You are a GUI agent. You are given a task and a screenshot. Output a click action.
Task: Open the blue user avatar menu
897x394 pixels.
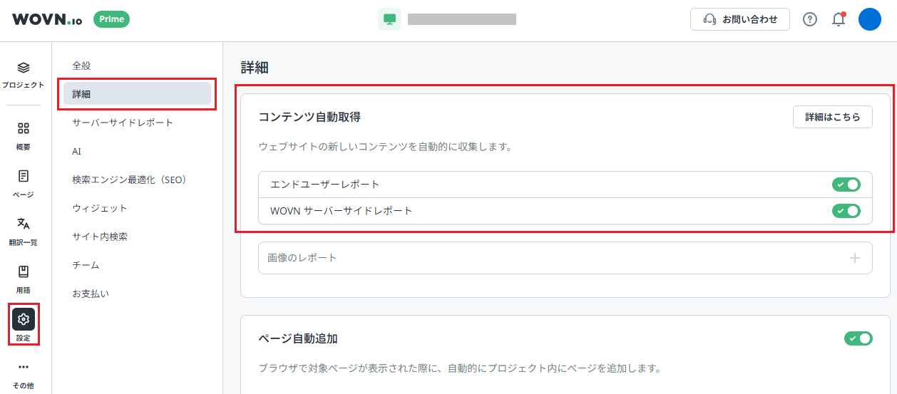click(x=870, y=19)
